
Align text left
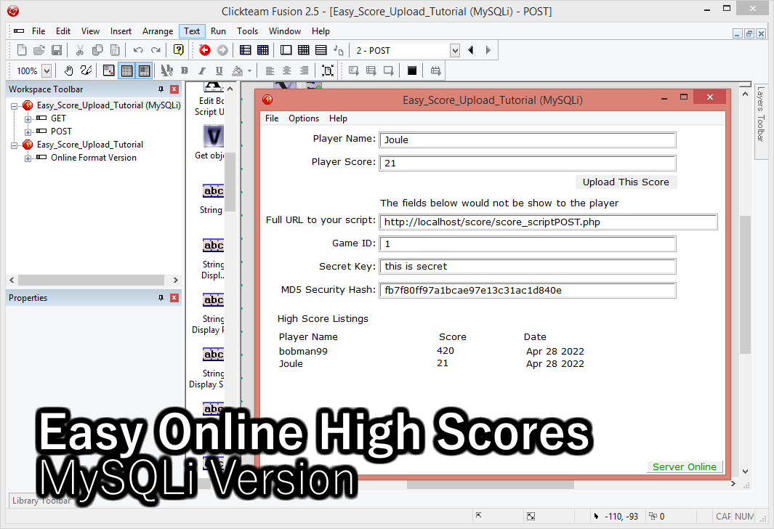pyautogui.click(x=270, y=71)
